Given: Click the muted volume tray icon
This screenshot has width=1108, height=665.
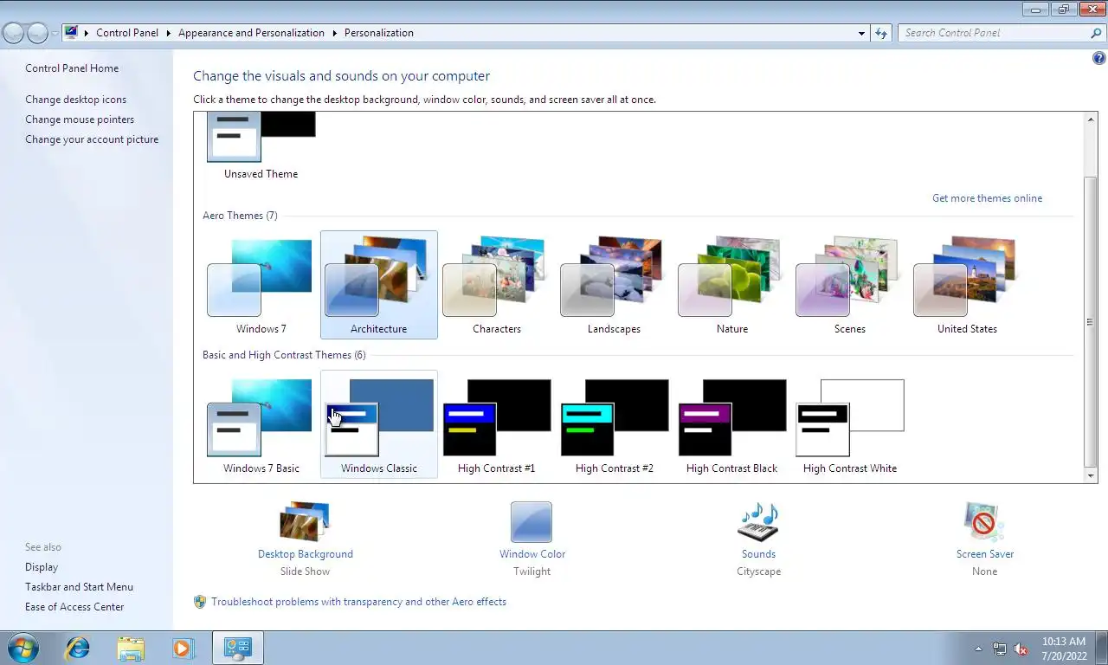Looking at the screenshot, I should coord(1021,649).
